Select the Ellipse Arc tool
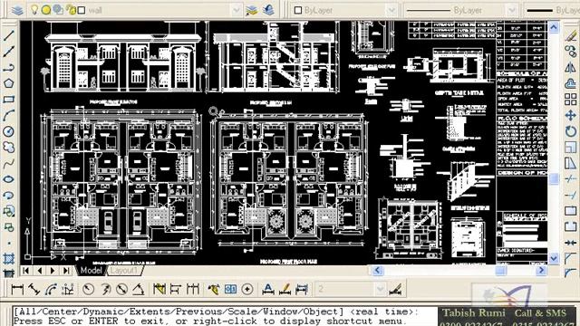The image size is (580, 326). point(8,195)
